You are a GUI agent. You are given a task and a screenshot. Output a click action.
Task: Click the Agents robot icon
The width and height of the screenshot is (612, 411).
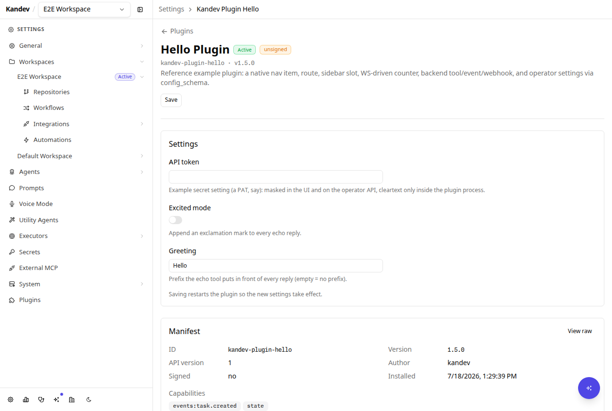click(x=12, y=172)
